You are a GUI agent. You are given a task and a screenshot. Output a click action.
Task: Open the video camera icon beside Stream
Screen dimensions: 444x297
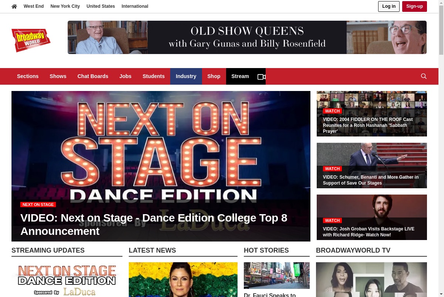point(262,77)
